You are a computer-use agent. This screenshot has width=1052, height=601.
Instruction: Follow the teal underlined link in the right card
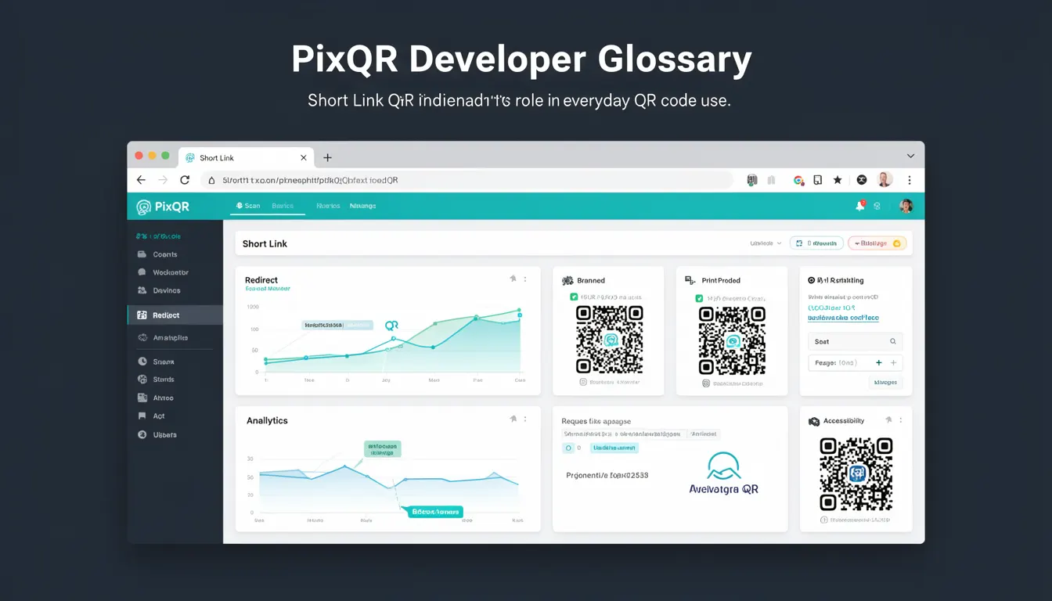(x=843, y=318)
